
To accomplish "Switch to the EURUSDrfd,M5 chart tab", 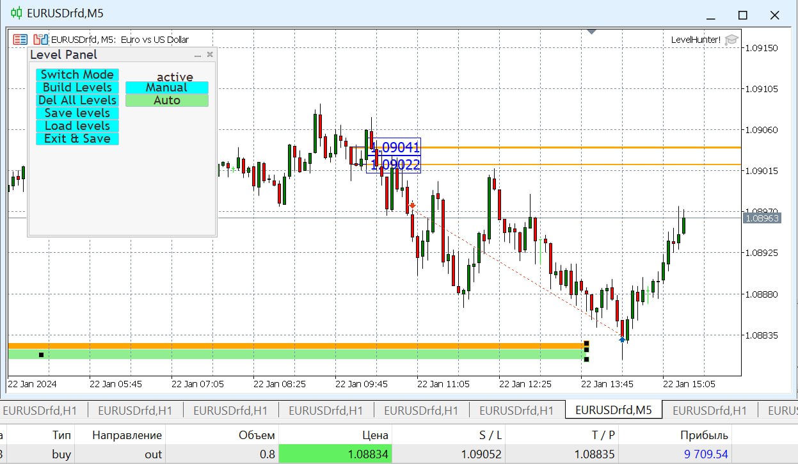I will coord(613,410).
